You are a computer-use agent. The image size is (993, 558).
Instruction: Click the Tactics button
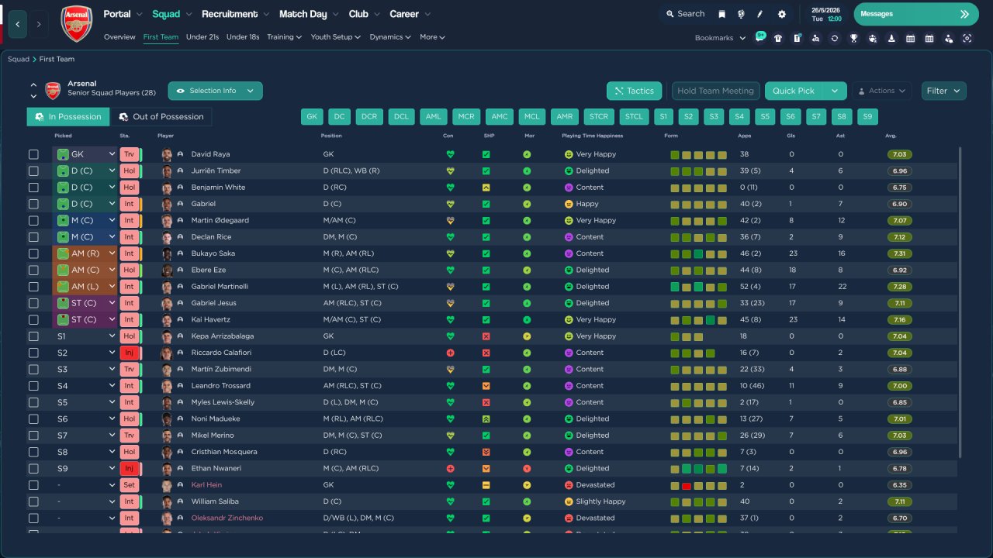pos(634,91)
